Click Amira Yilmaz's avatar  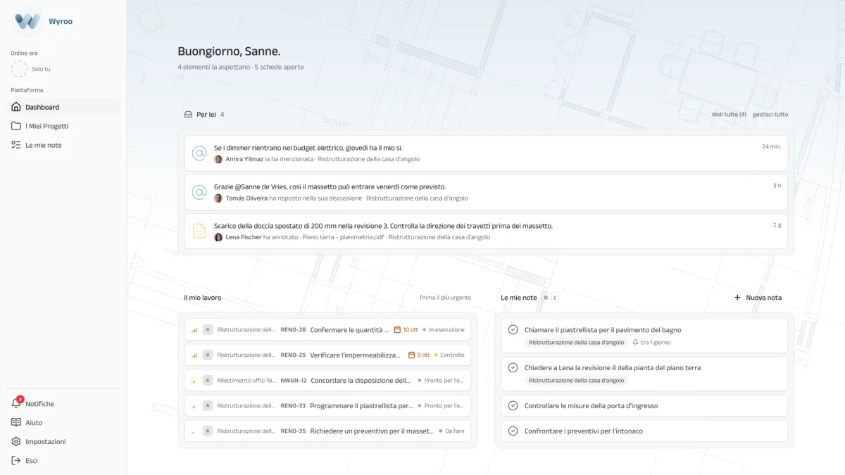(218, 159)
